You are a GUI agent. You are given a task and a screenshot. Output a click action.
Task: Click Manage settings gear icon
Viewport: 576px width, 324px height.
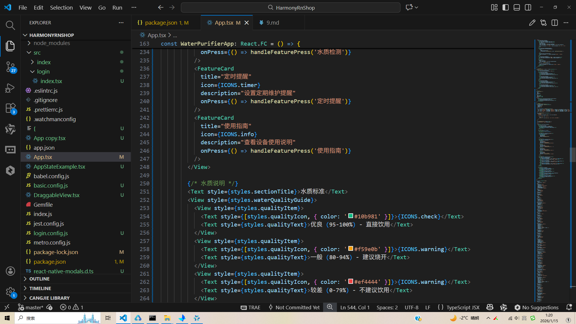click(x=10, y=292)
